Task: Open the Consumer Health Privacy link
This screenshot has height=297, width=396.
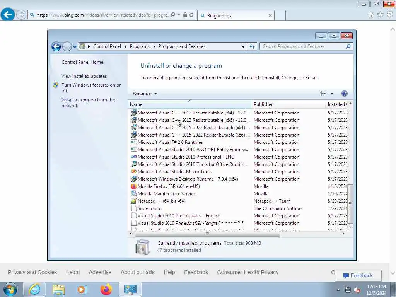Action: point(248,272)
